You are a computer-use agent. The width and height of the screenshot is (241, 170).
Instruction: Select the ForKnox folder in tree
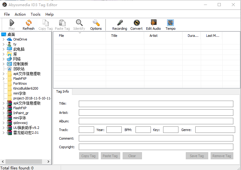[20, 83]
